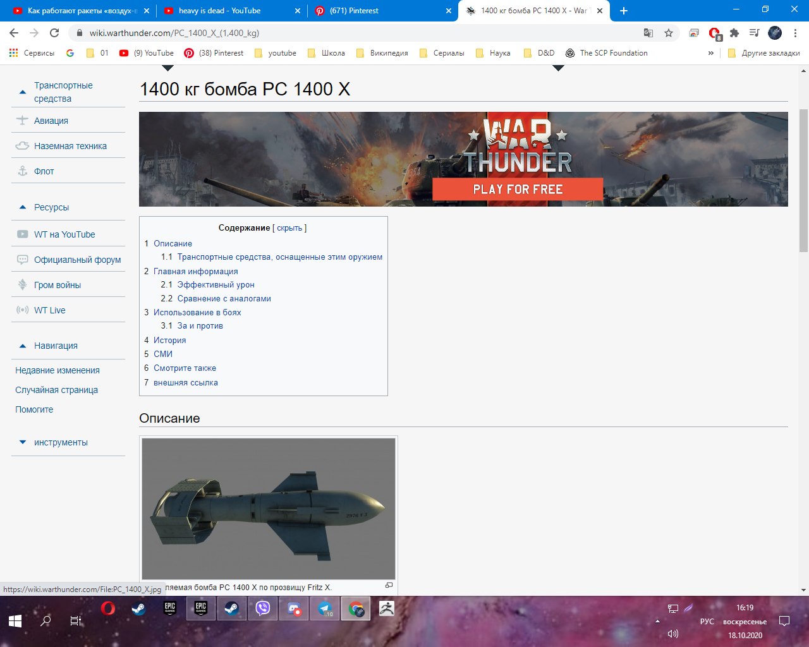Open the media control playlist icon
This screenshot has height=647, width=809.
pyautogui.click(x=754, y=33)
